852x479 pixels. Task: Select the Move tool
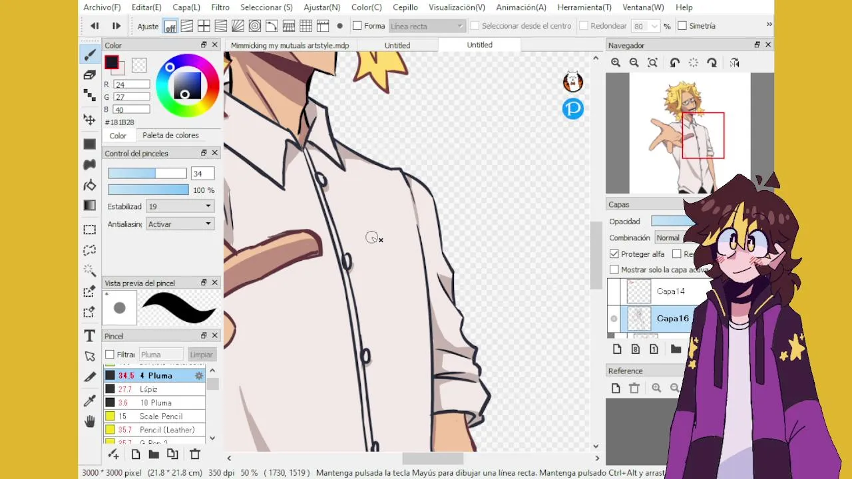pos(90,120)
